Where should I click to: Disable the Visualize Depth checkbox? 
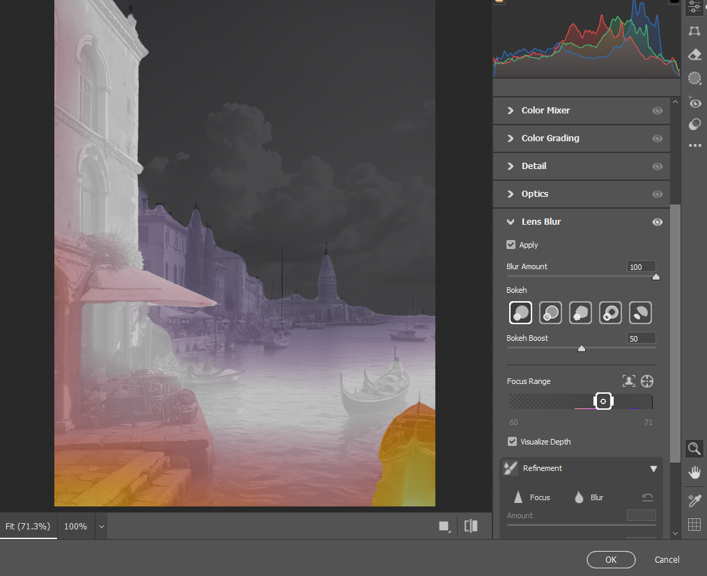click(x=512, y=441)
